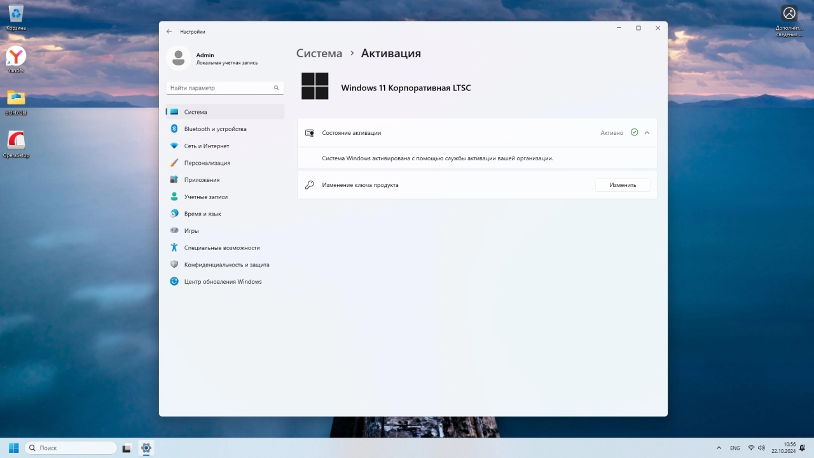Click the Приложения sidebar icon
814x458 pixels.
coord(174,179)
